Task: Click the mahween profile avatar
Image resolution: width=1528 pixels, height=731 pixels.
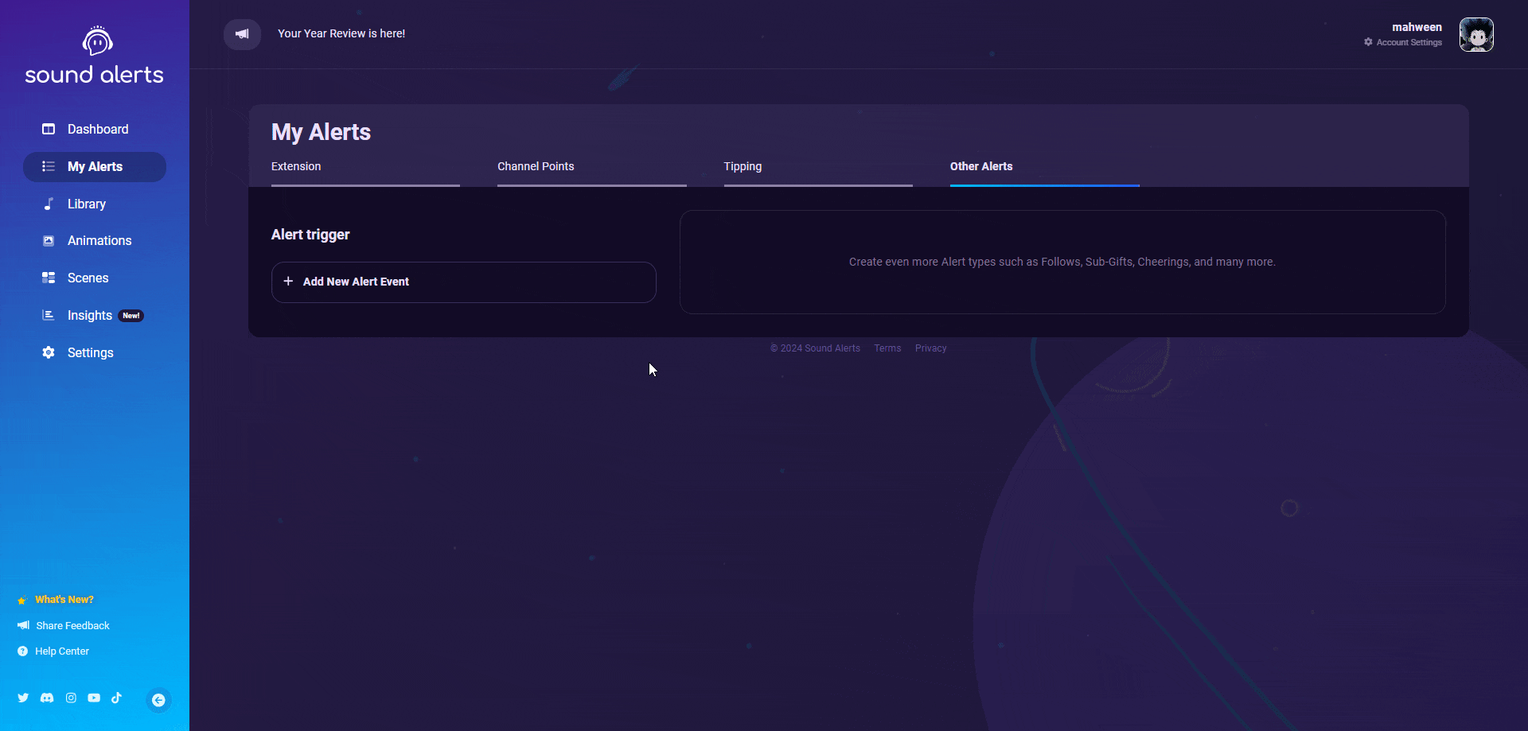Action: [x=1476, y=35]
